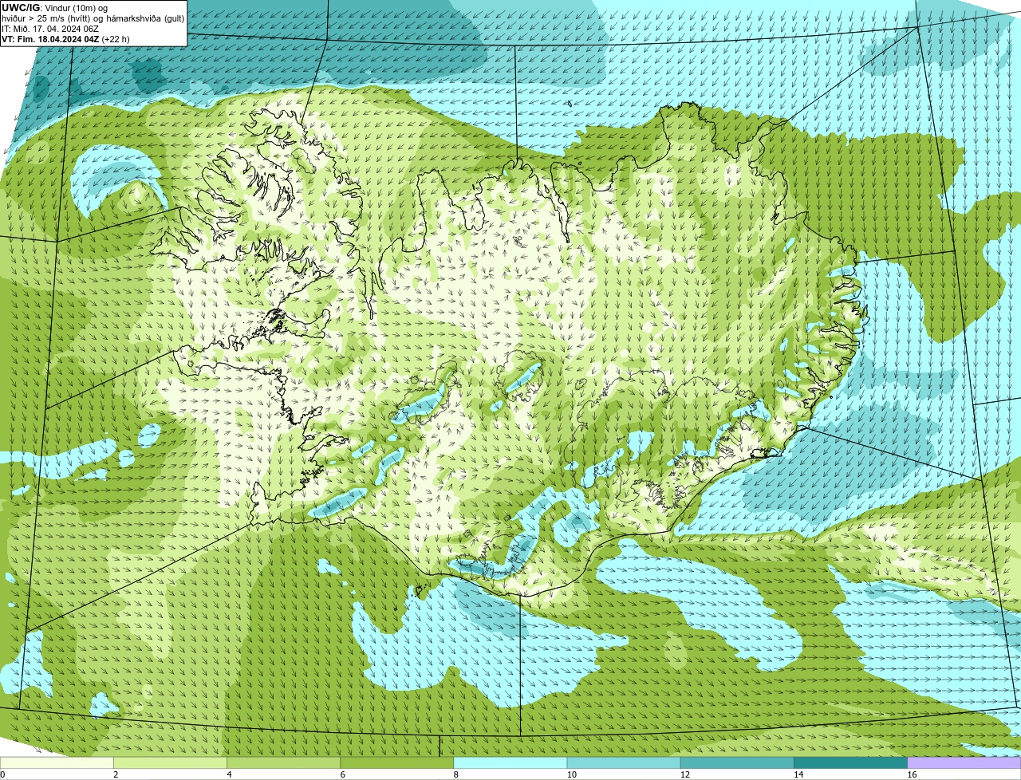The image size is (1021, 780).
Task: Click the '14' label under the color scale
Action: [x=798, y=774]
